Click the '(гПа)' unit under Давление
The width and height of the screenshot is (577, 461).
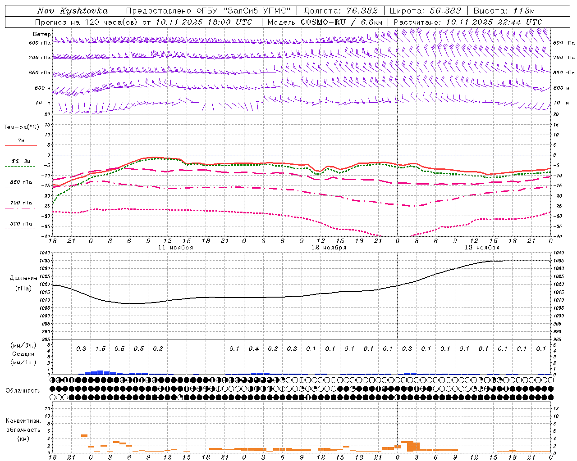pos(23,288)
